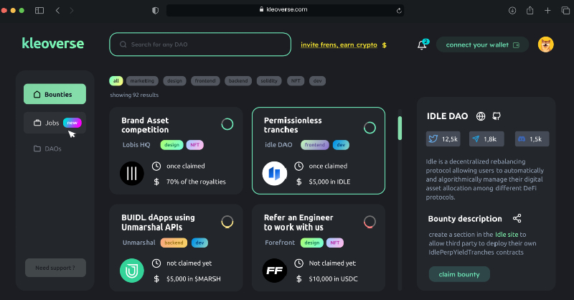This screenshot has height=300, width=574.
Task: Open Refer an Engineer card title
Action: click(x=298, y=222)
